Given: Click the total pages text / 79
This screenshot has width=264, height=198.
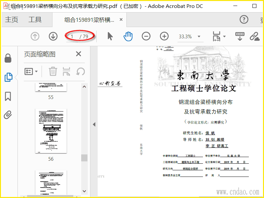Looking at the screenshot, I should pyautogui.click(x=84, y=37).
